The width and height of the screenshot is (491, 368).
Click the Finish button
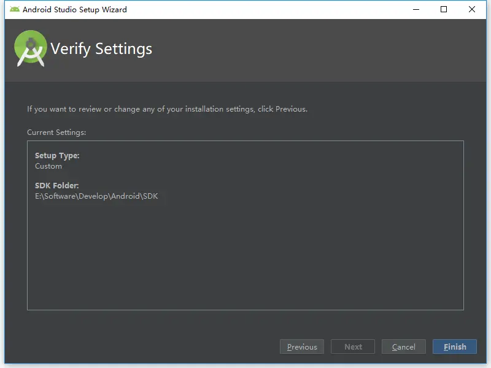click(455, 347)
